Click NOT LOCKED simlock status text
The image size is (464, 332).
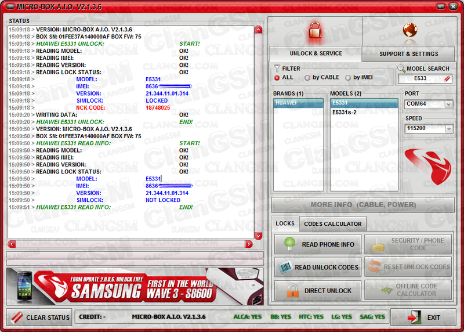[x=163, y=200]
